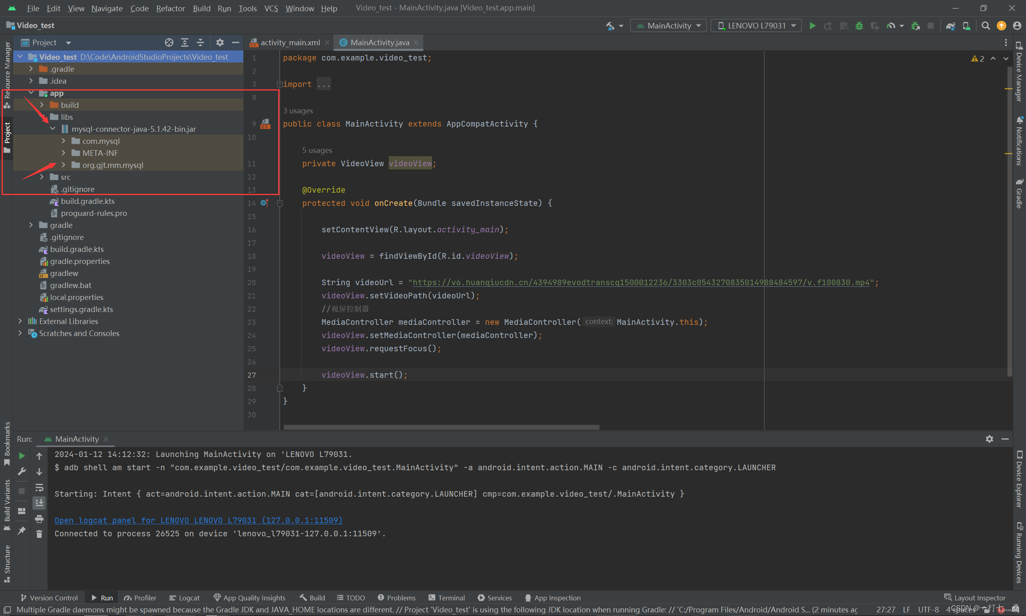1026x616 pixels.
Task: Toggle the Structure side tab
Action: (x=7, y=564)
